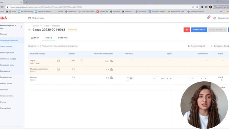Viewport: 229px width, 129px height.
Task: Click the price input field showing 100
Action: (x=161, y=78)
